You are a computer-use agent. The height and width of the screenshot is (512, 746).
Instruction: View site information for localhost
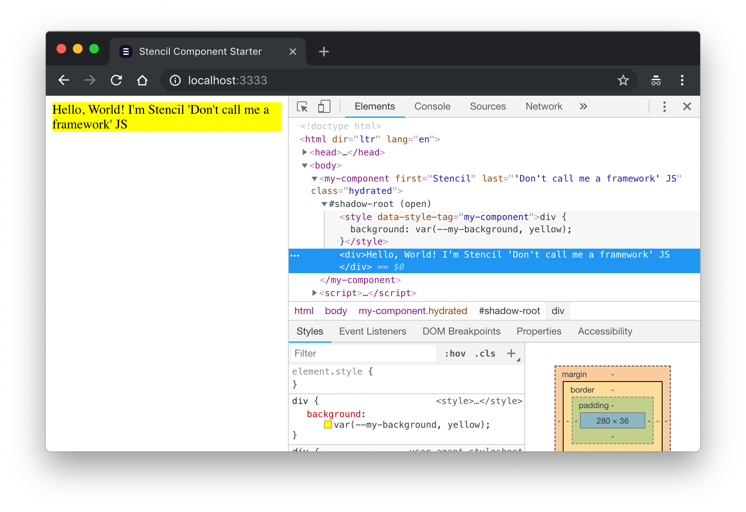coord(175,80)
